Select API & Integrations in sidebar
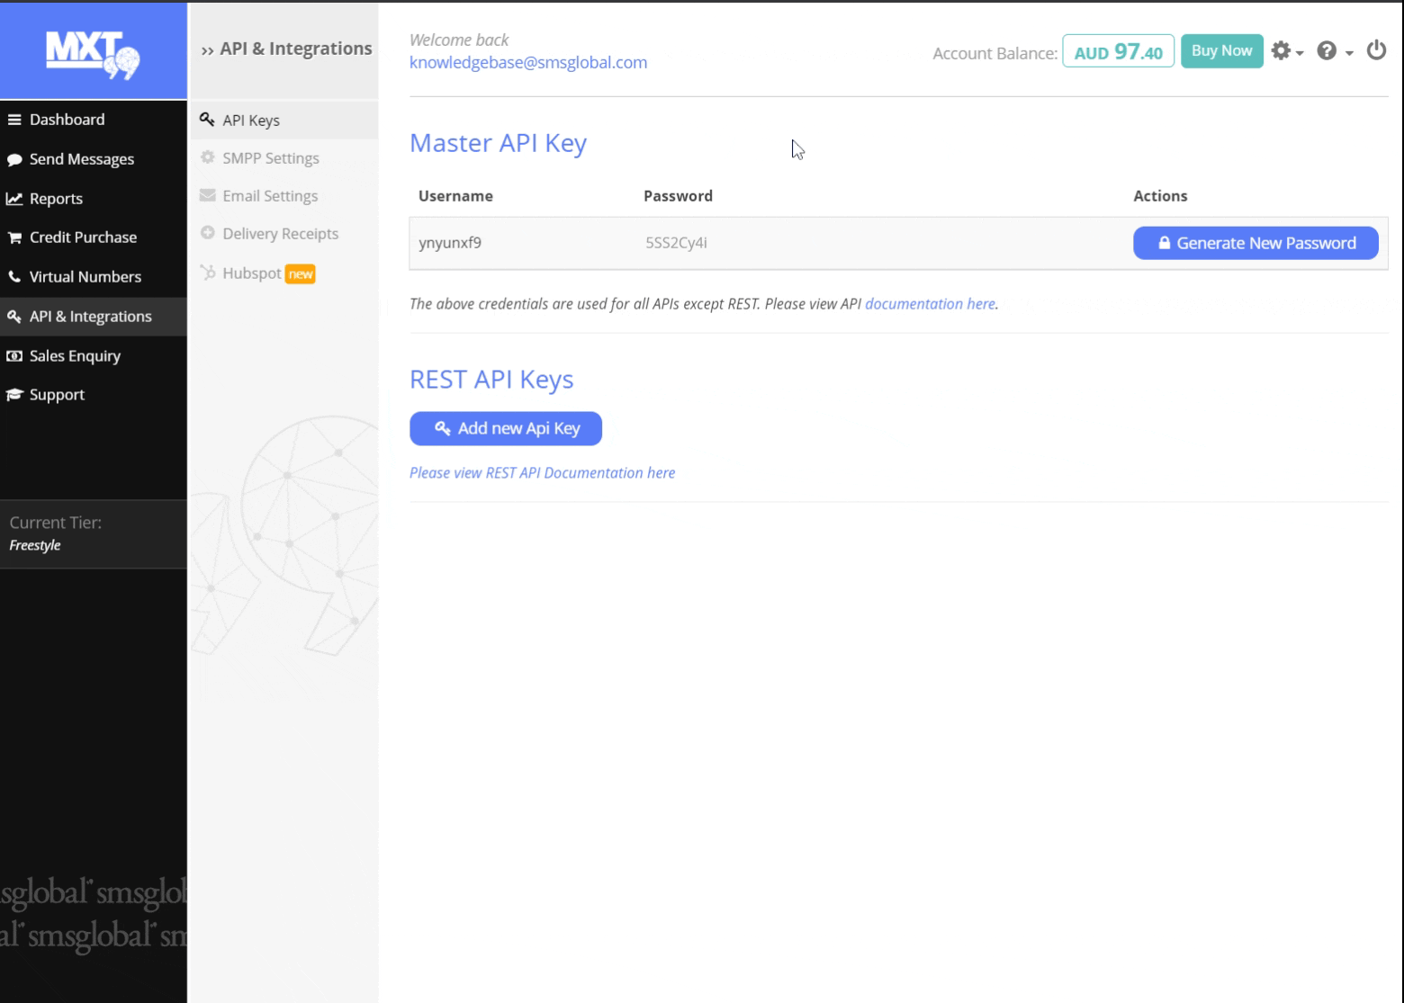Viewport: 1404px width, 1003px height. 90,317
